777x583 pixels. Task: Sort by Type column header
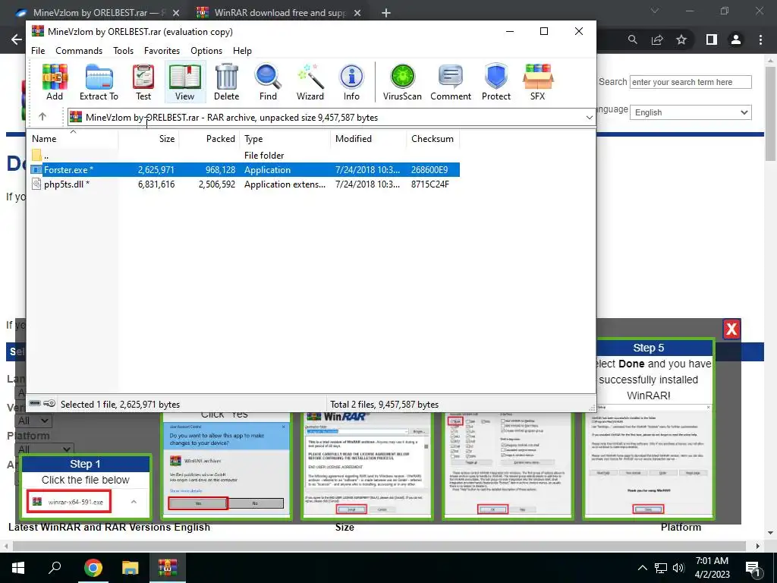[285, 139]
